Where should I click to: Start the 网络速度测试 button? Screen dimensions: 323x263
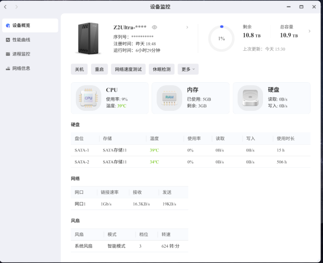point(128,70)
